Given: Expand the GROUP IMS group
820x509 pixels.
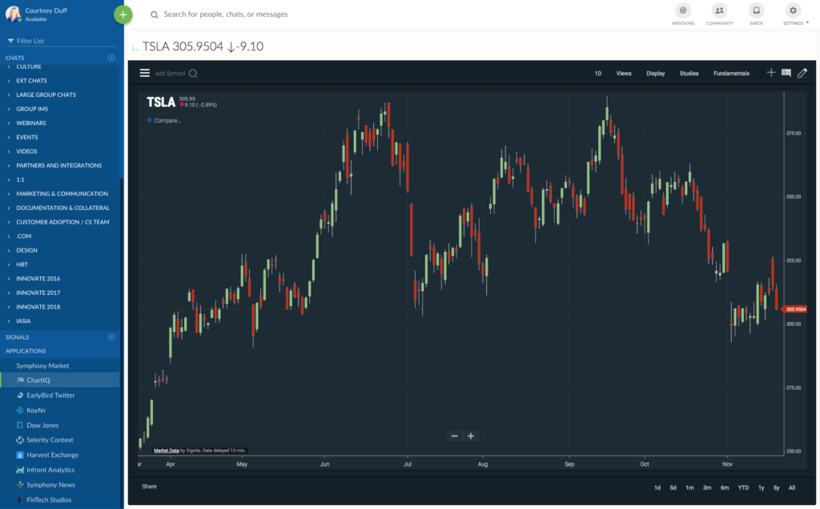Looking at the screenshot, I should point(8,109).
